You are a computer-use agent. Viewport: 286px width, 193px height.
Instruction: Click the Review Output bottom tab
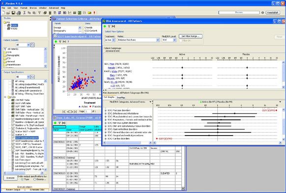(13, 190)
